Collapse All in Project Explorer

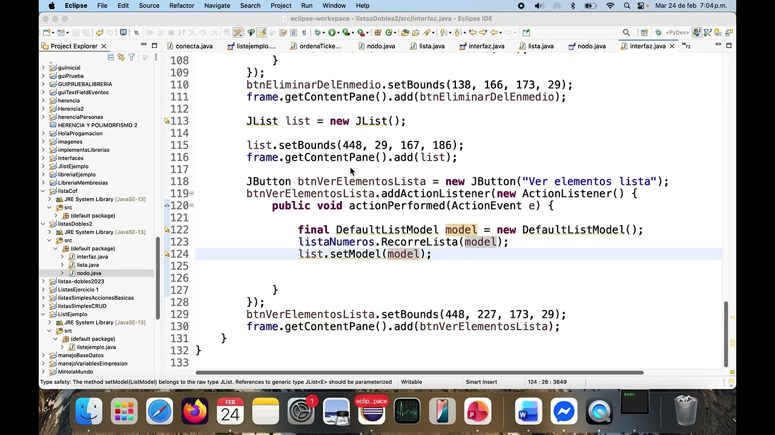pos(110,57)
